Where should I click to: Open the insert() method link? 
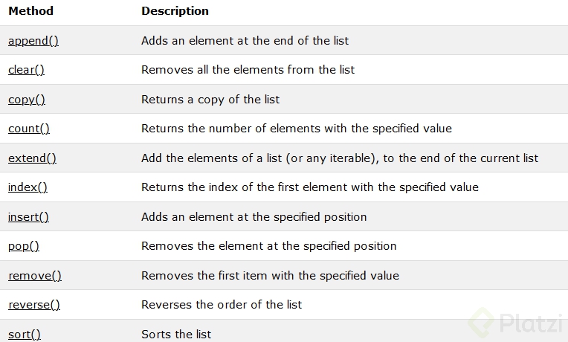28,217
